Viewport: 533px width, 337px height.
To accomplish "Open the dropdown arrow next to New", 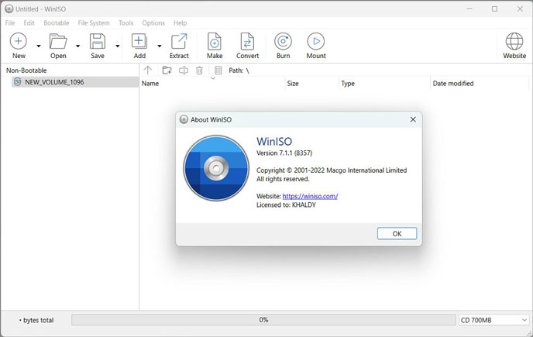I will [x=39, y=46].
